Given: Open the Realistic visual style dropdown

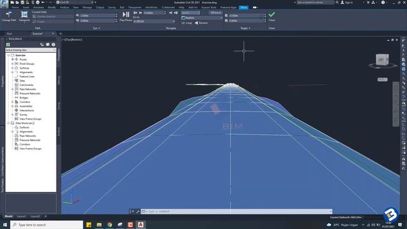Looking at the screenshot, I should tap(202, 18).
